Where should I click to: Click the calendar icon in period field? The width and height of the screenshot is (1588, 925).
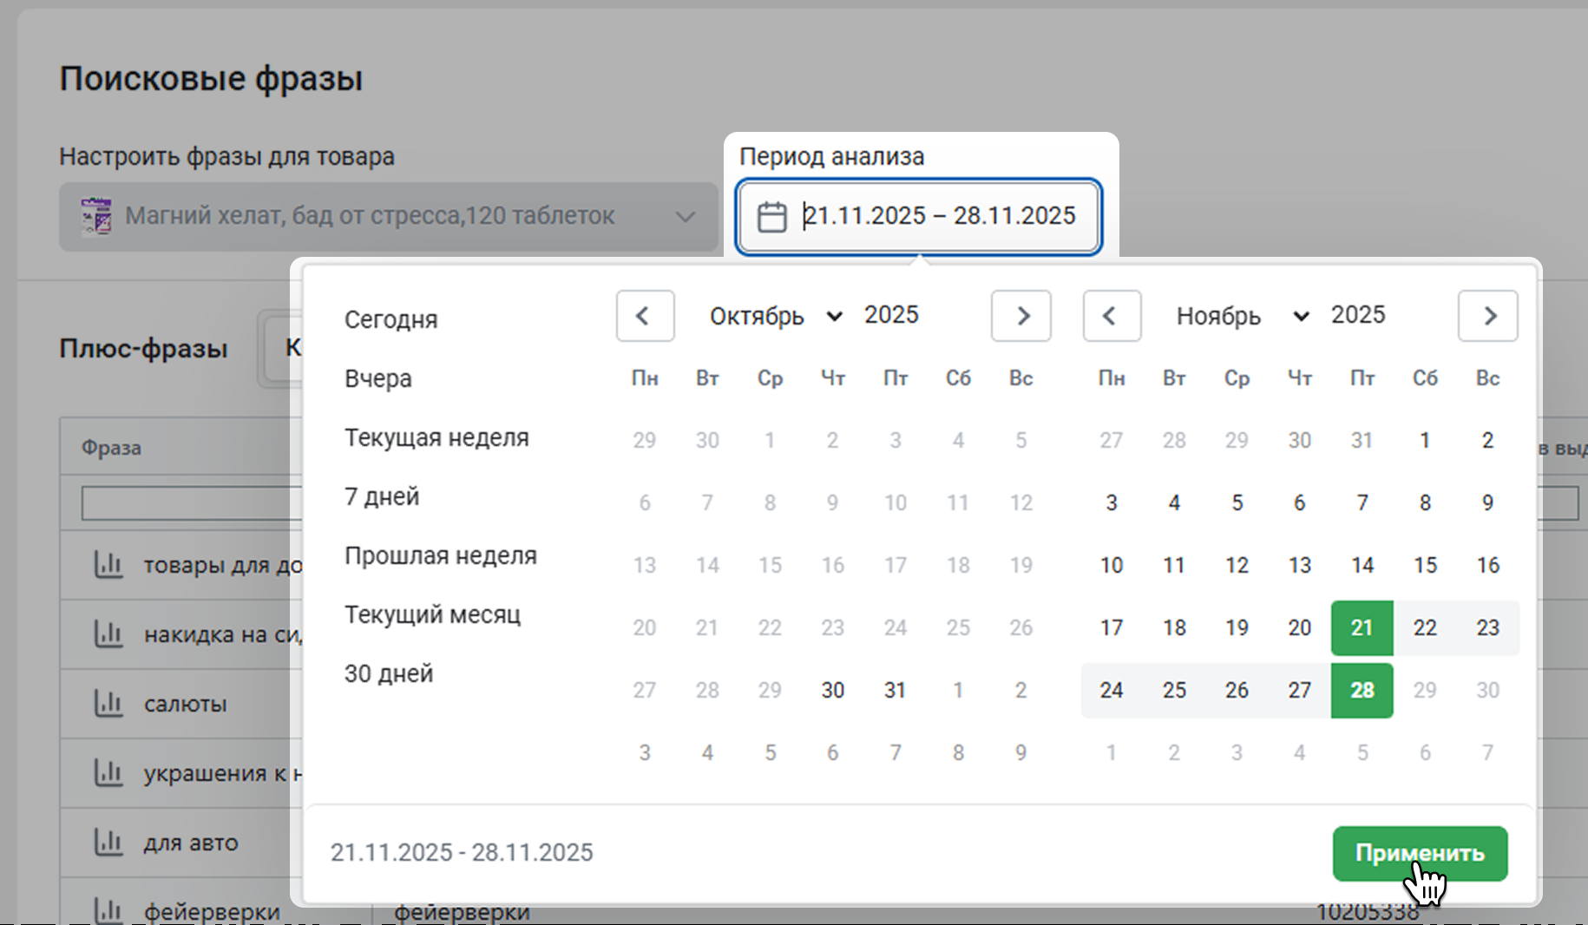click(771, 217)
